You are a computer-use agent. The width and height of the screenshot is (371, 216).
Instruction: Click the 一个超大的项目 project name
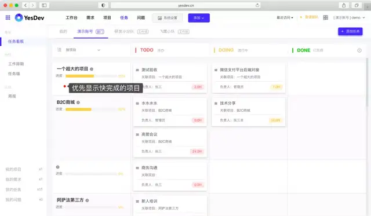[72, 69]
